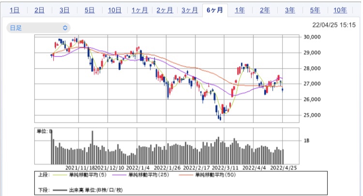Click the dropdown arrows beside 日足
The height and width of the screenshot is (196, 363).
65,28
